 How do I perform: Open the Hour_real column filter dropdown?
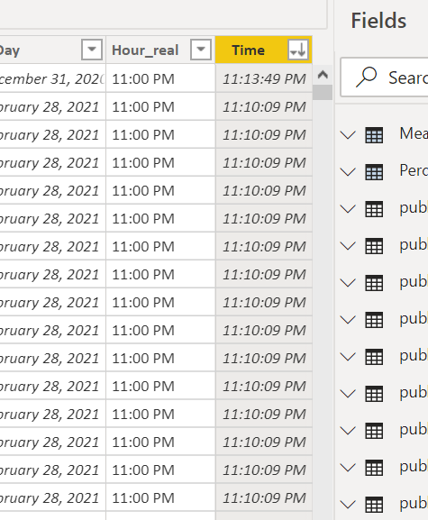(x=201, y=50)
